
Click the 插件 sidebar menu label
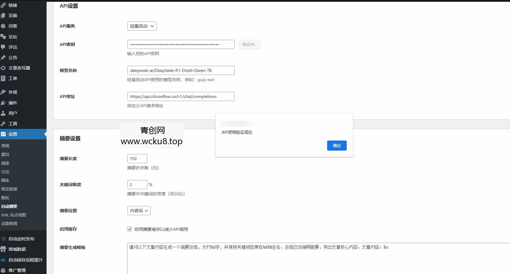tap(13, 103)
